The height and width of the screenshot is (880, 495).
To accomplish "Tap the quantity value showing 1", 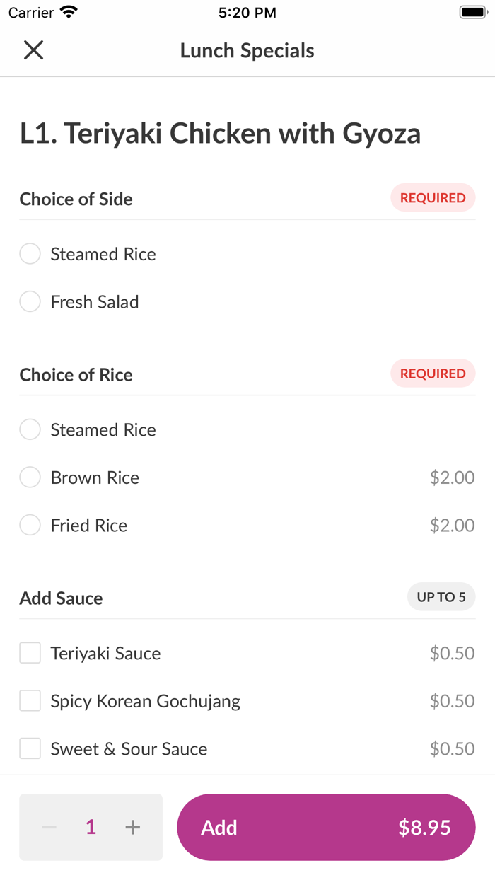I will click(91, 827).
